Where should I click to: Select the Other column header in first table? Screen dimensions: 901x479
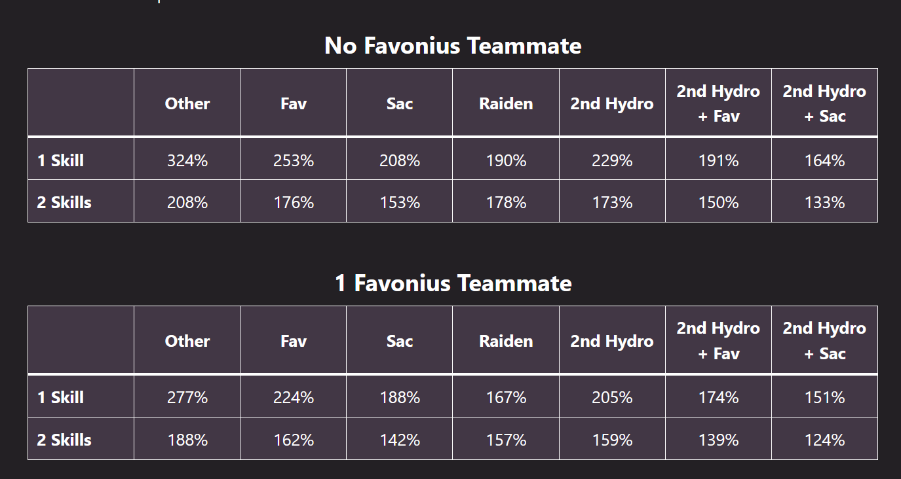click(187, 103)
